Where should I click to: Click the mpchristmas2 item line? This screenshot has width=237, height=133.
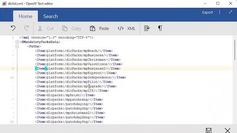coord(70,113)
